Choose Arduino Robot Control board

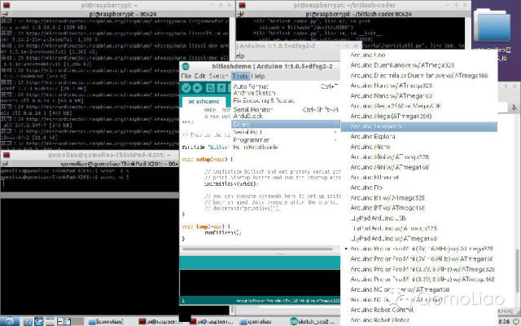[419, 310]
